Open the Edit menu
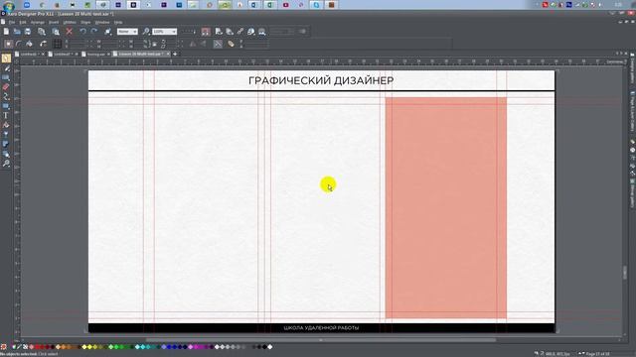 coord(23,22)
